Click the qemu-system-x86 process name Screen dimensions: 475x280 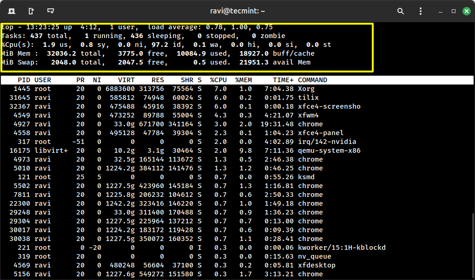[x=329, y=150]
